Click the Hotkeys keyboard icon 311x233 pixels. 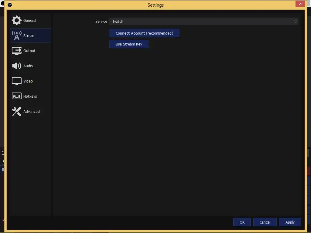click(16, 96)
